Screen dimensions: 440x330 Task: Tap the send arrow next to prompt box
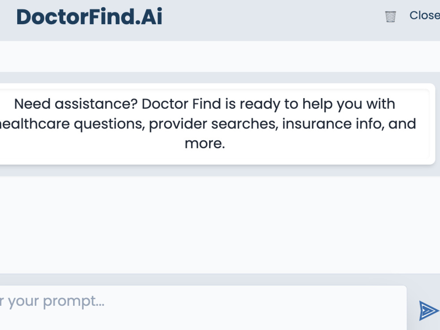429,310
